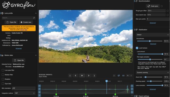Click the Rough gyro offset value field
170x97 pixels.
click(x=156, y=11)
